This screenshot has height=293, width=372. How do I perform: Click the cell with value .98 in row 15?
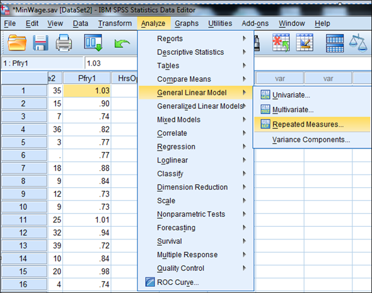[x=87, y=272]
